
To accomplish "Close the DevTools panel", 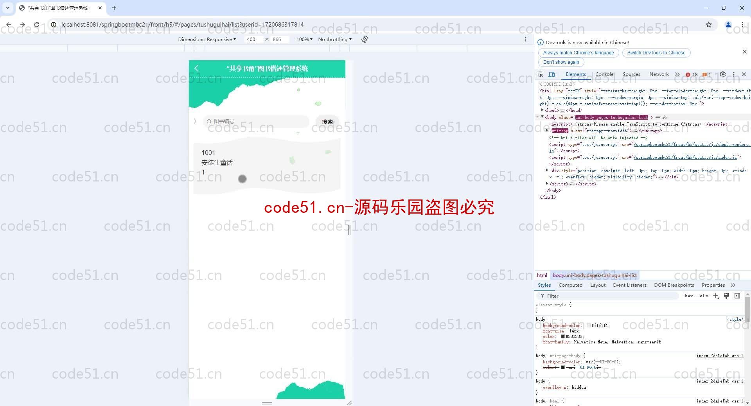I will tap(744, 74).
